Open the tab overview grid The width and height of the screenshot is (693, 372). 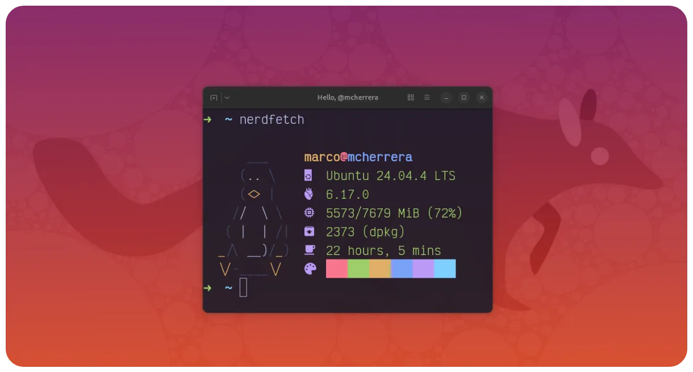click(411, 98)
